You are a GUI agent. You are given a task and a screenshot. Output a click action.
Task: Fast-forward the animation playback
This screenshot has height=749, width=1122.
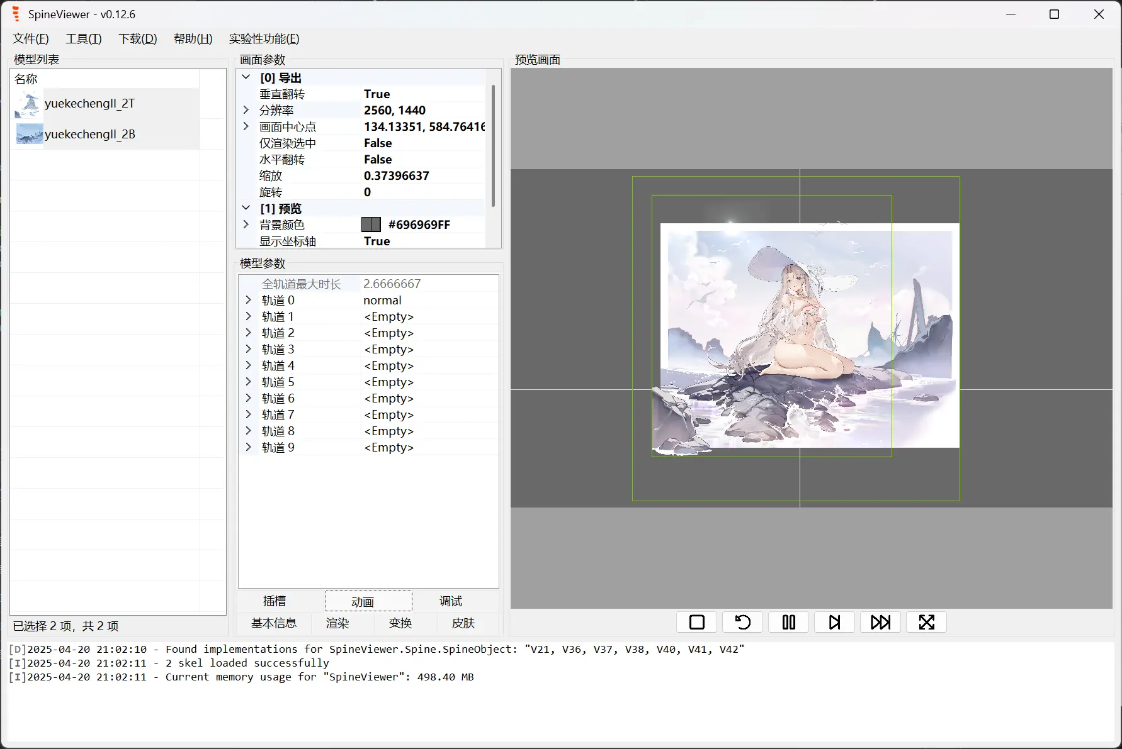(x=880, y=621)
